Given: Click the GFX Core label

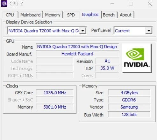Looking at the screenshot, I should (24, 93).
